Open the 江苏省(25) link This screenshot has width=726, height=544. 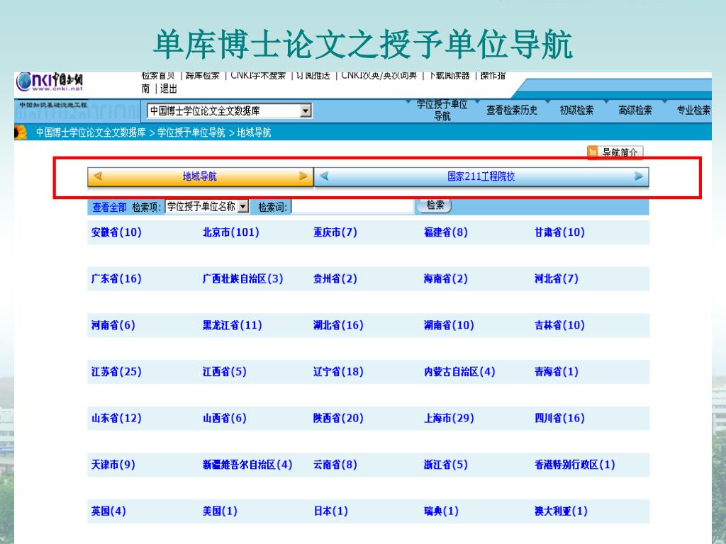(x=116, y=372)
